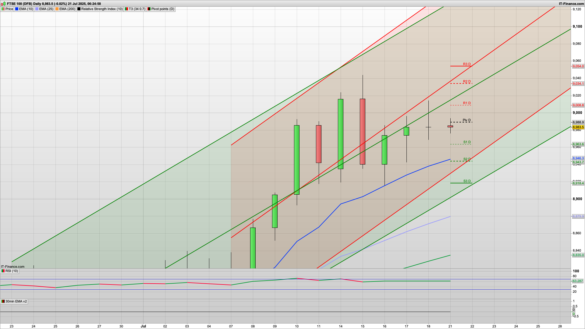This screenshot has height=329, width=585.
Task: Click the green candle on 14 July
Action: (341, 134)
